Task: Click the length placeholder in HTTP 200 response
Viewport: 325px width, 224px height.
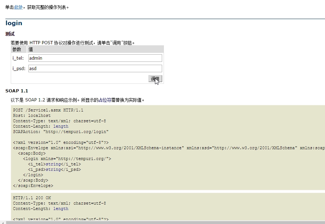Action: [x=61, y=209]
